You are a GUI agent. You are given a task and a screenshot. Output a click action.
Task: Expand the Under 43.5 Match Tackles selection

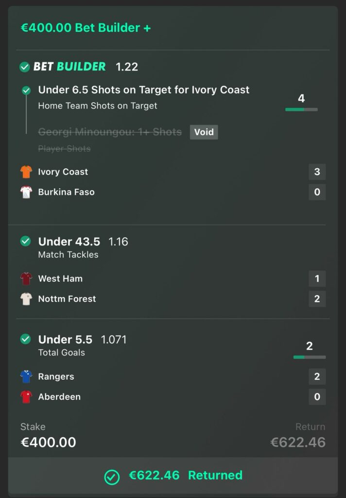click(68, 247)
